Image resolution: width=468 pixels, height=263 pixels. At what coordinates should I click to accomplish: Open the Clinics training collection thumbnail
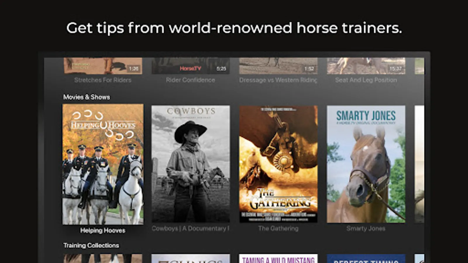pos(190,258)
